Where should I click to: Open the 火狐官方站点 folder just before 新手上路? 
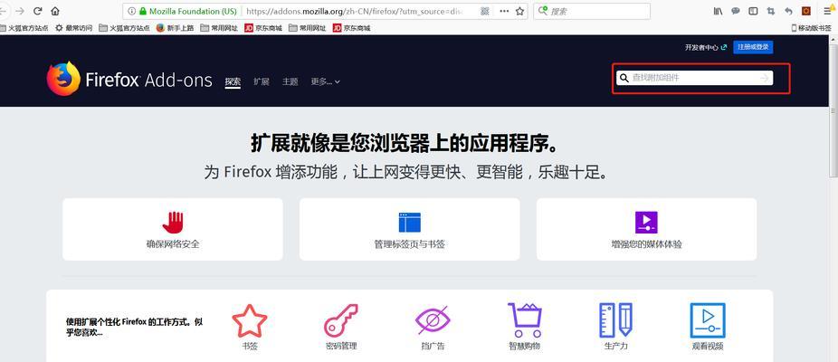pyautogui.click(x=124, y=28)
